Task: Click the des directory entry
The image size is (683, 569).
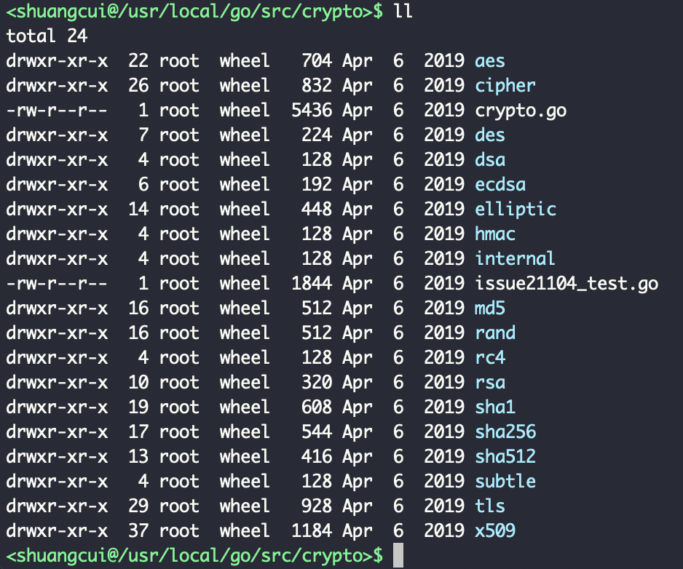Action: coord(489,135)
